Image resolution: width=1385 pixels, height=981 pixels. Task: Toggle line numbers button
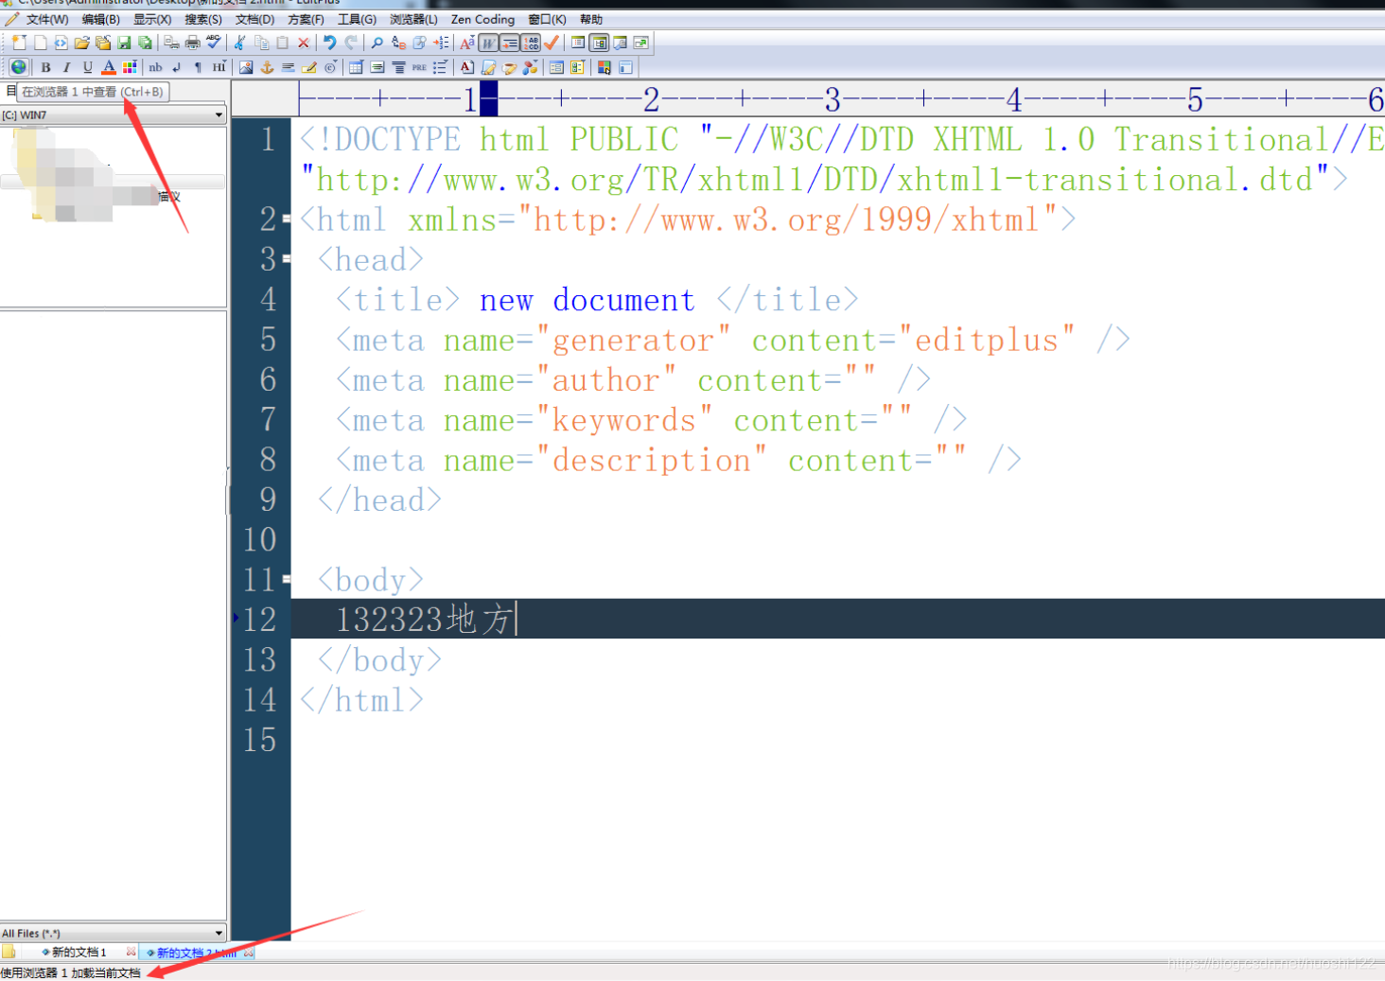coord(531,43)
